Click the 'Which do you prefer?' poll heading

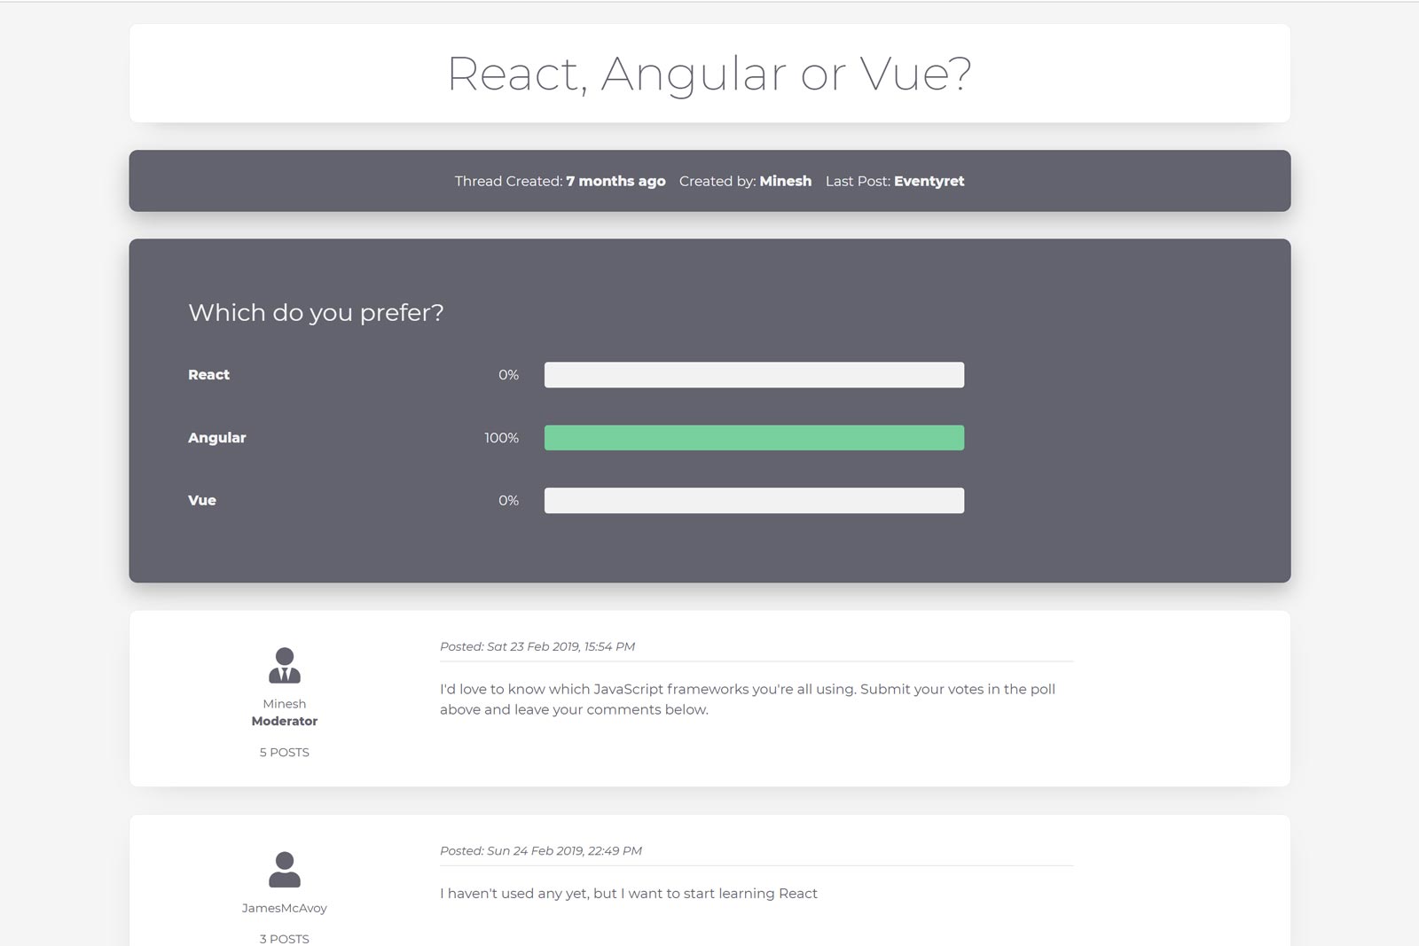coord(316,313)
